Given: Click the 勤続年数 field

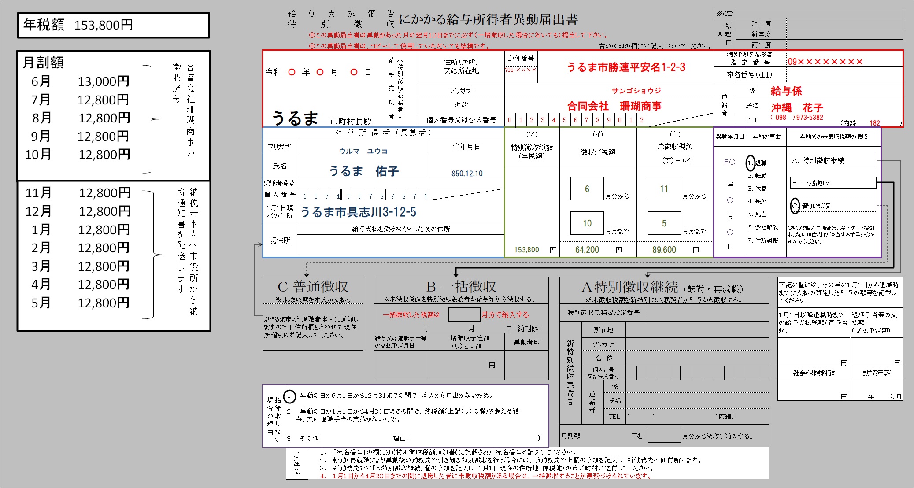Looking at the screenshot, I should [877, 390].
